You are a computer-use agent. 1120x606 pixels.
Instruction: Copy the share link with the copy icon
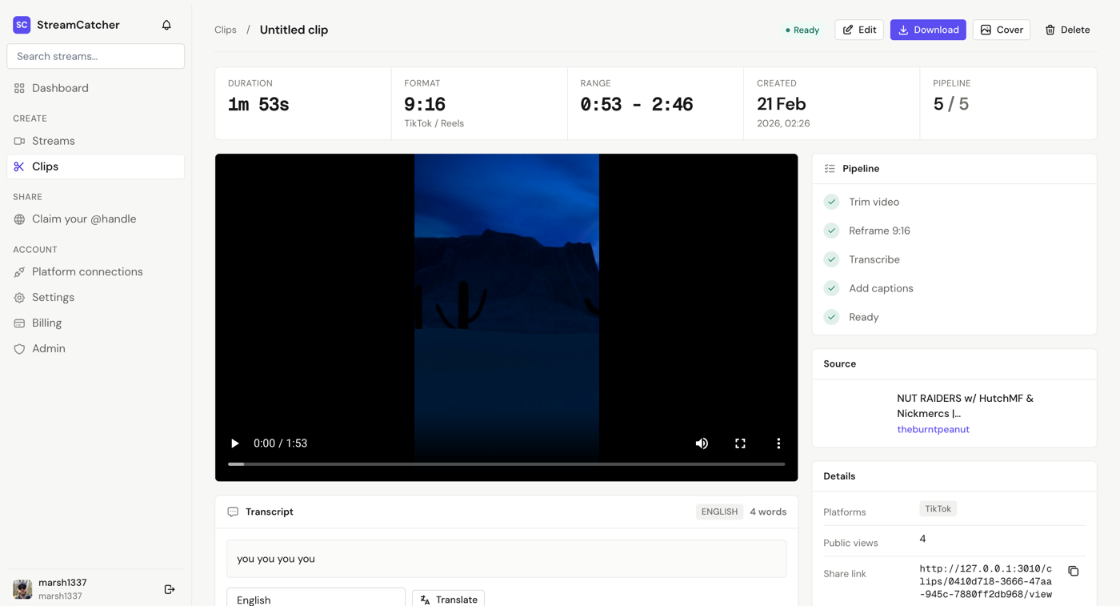[x=1074, y=572]
